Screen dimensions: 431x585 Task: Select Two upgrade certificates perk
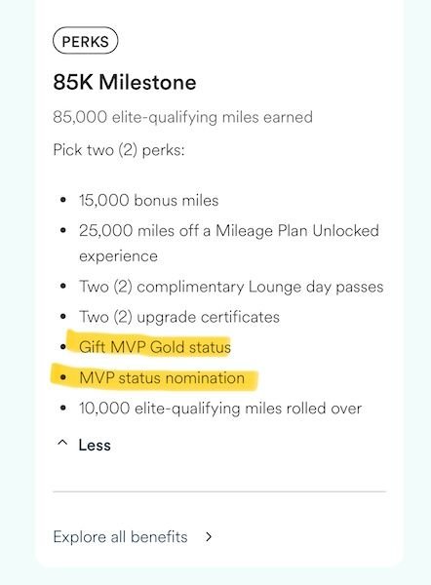click(179, 317)
